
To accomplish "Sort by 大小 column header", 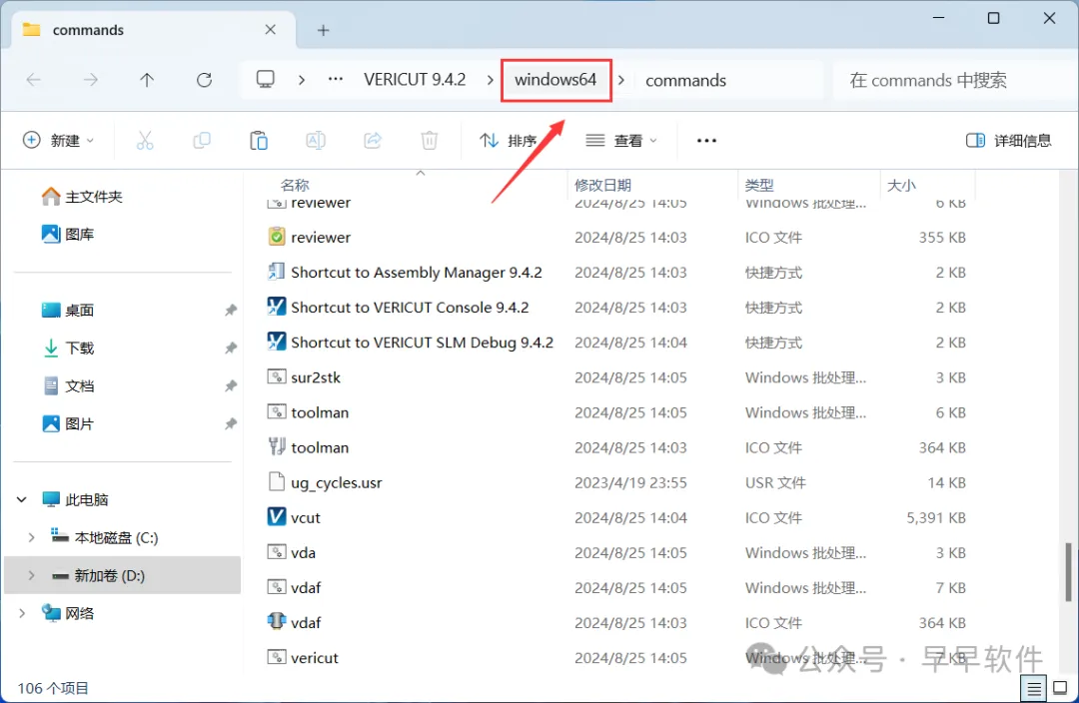I will click(x=901, y=185).
